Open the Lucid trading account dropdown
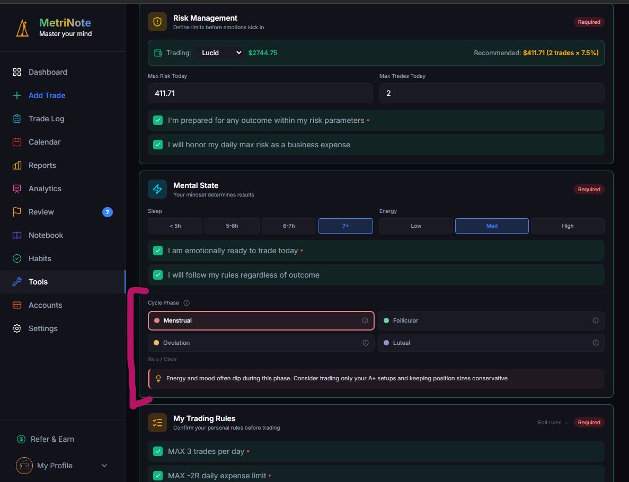The image size is (629, 482). click(220, 53)
